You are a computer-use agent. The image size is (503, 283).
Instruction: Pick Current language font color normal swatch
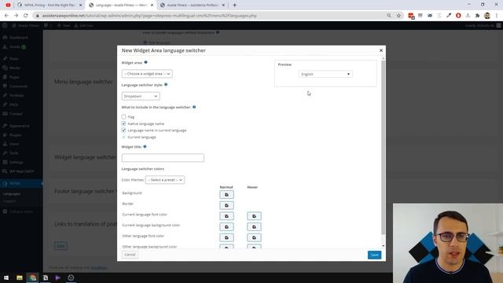[x=226, y=216]
